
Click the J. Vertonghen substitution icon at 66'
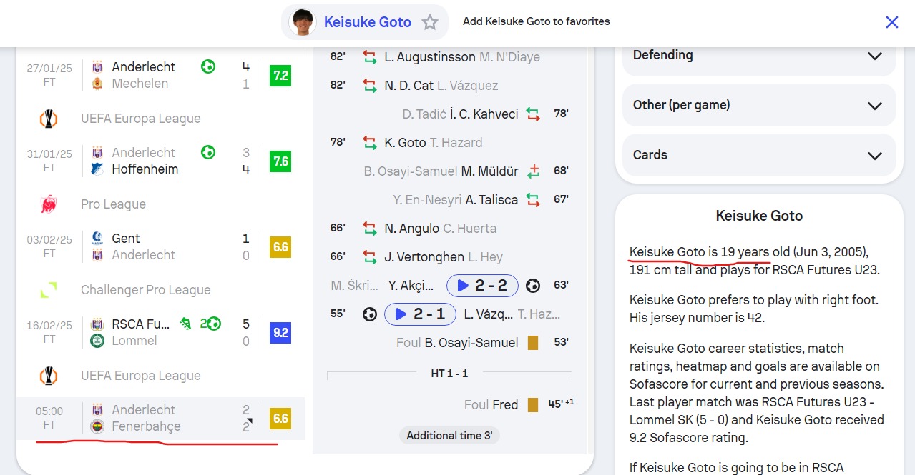(x=369, y=257)
